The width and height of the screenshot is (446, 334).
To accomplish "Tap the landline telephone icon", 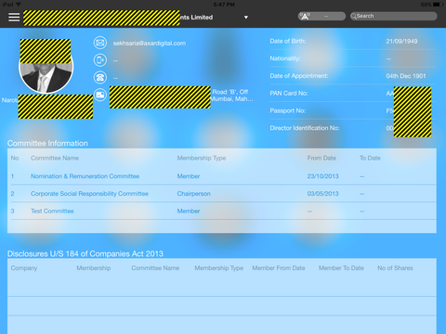I will coord(100,77).
